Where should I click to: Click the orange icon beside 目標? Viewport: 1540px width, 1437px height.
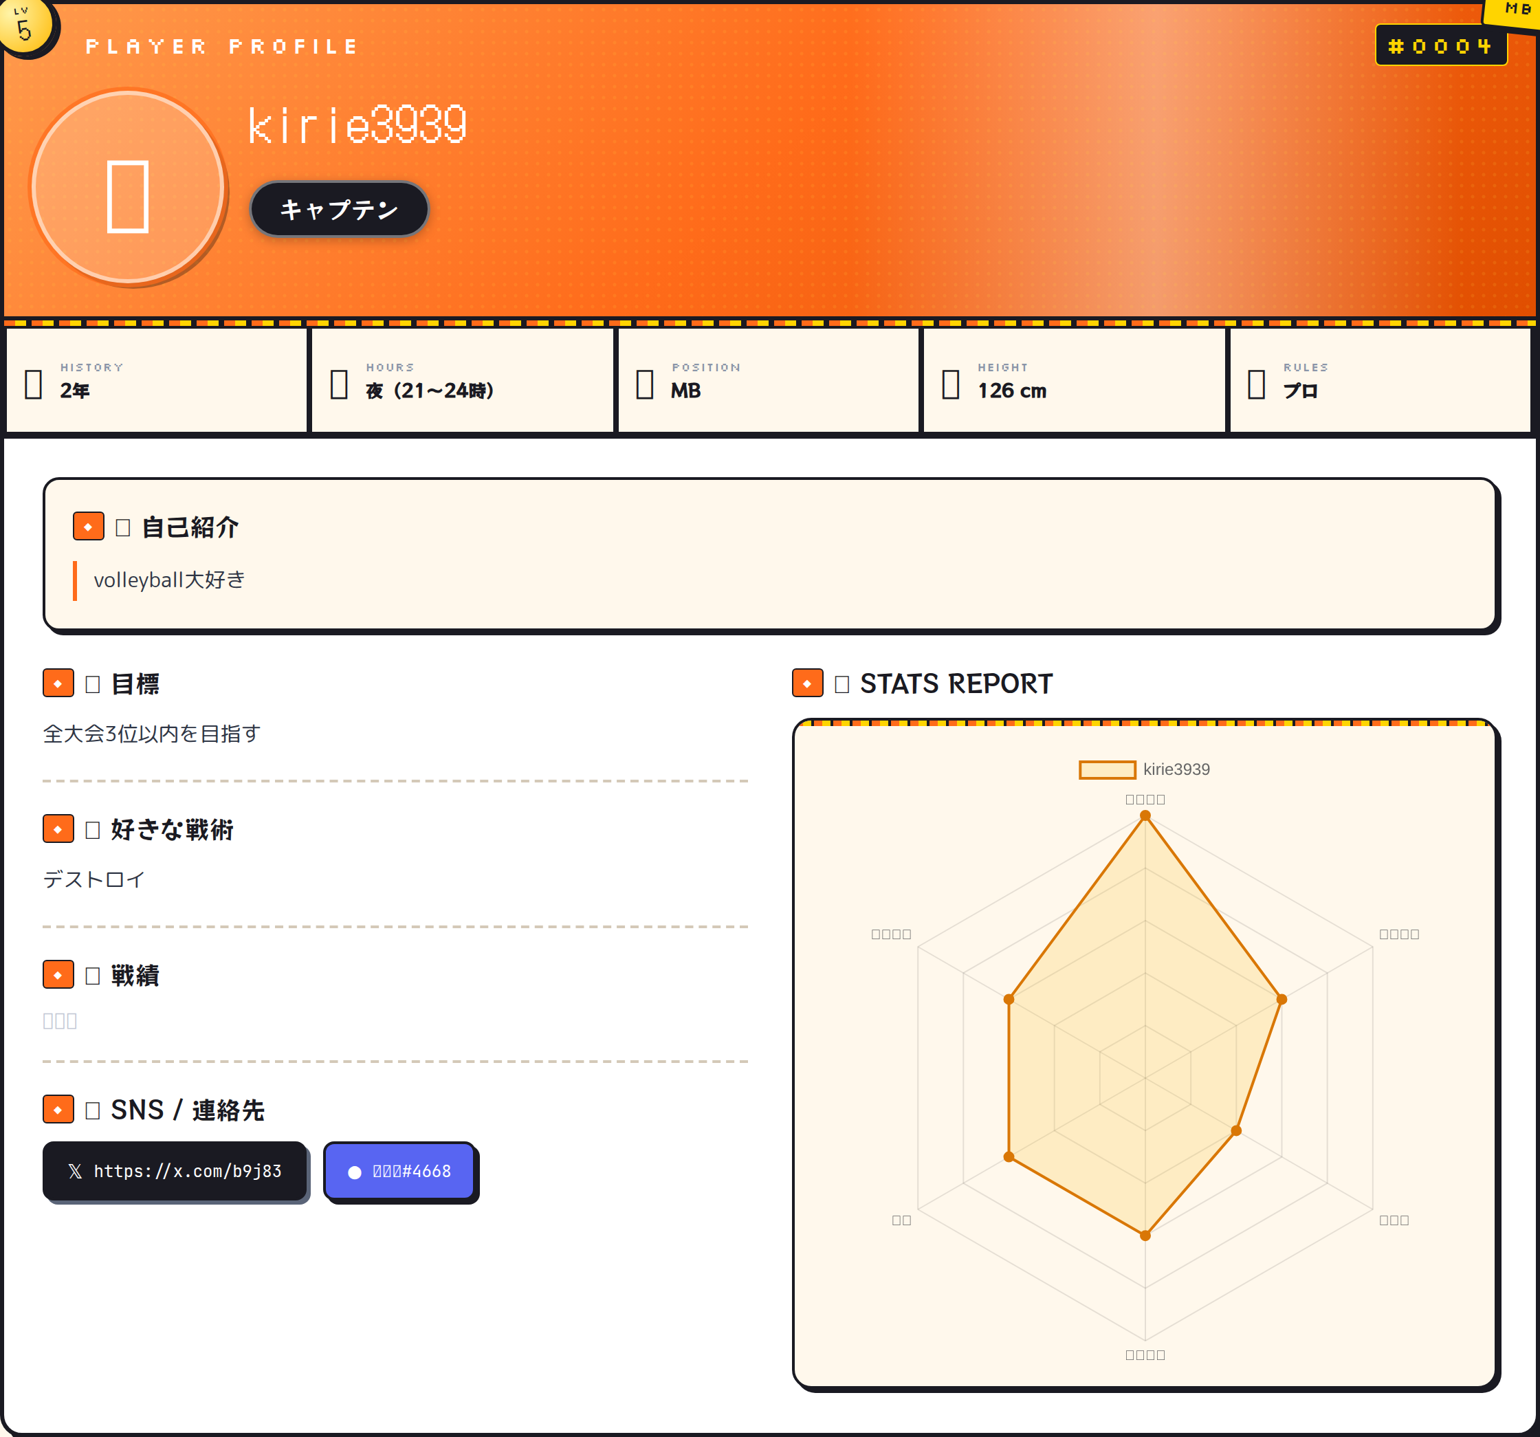[x=58, y=683]
